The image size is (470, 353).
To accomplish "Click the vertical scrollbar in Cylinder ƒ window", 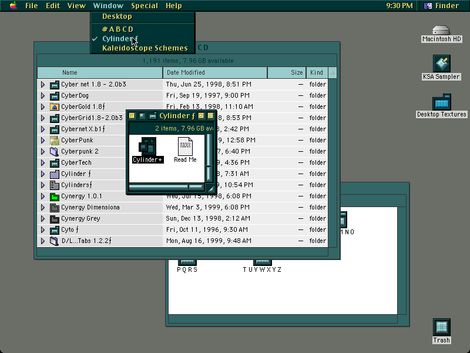I will tap(209, 158).
